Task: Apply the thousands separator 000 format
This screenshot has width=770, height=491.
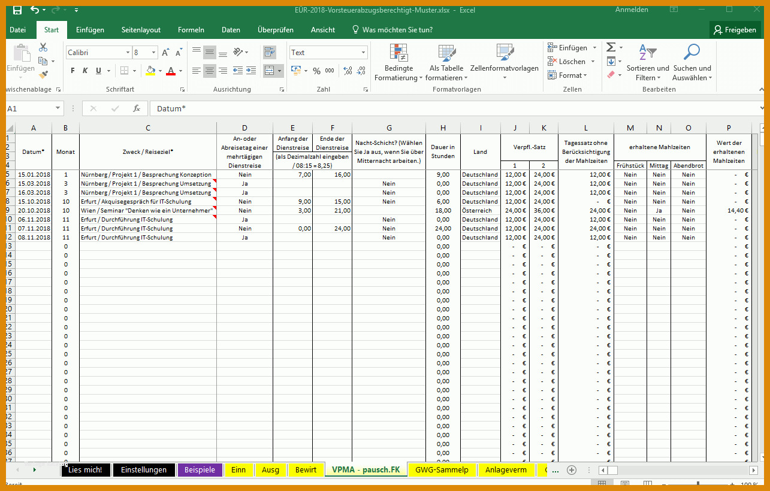Action: [330, 71]
